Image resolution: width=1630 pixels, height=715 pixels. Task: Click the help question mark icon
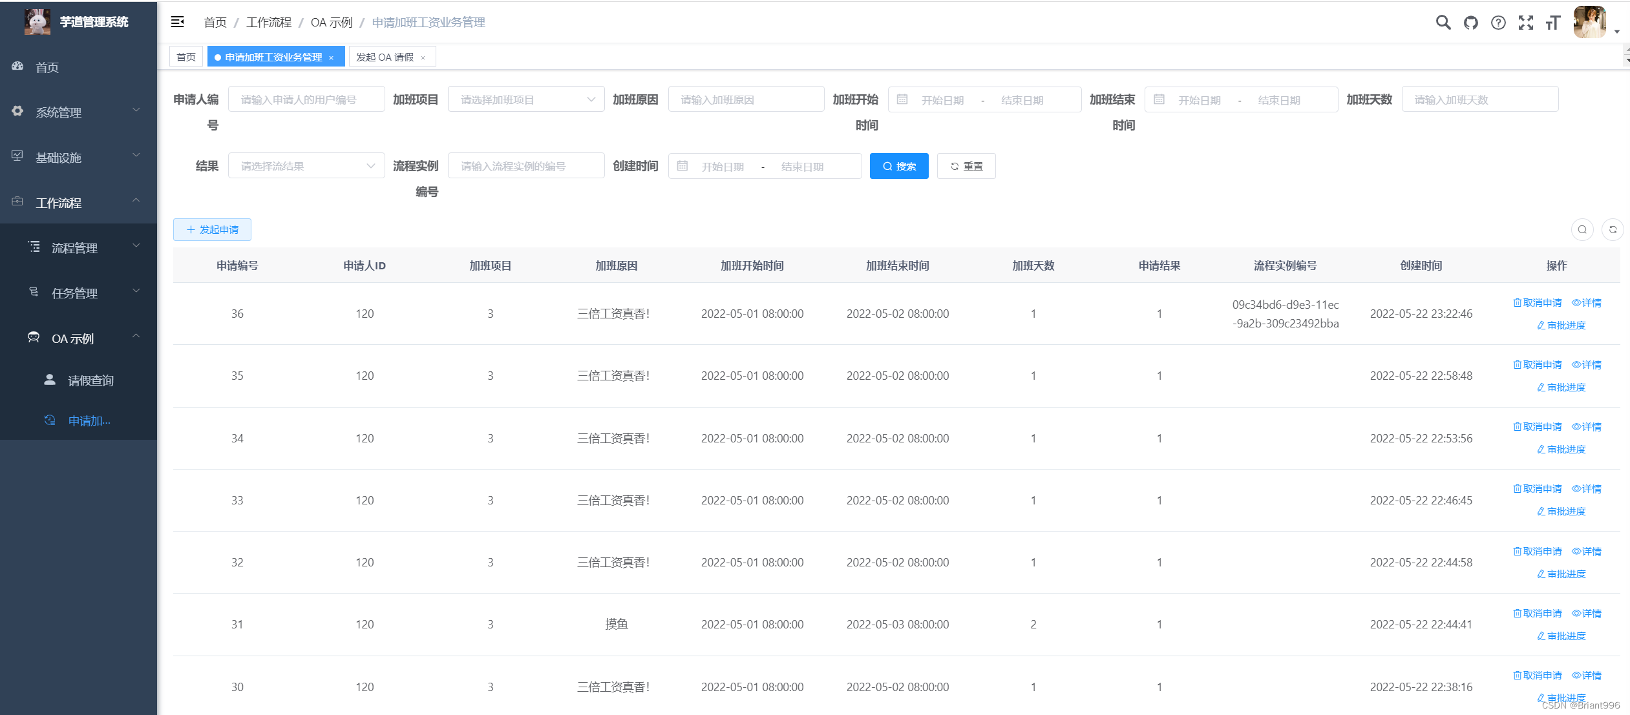click(x=1498, y=23)
